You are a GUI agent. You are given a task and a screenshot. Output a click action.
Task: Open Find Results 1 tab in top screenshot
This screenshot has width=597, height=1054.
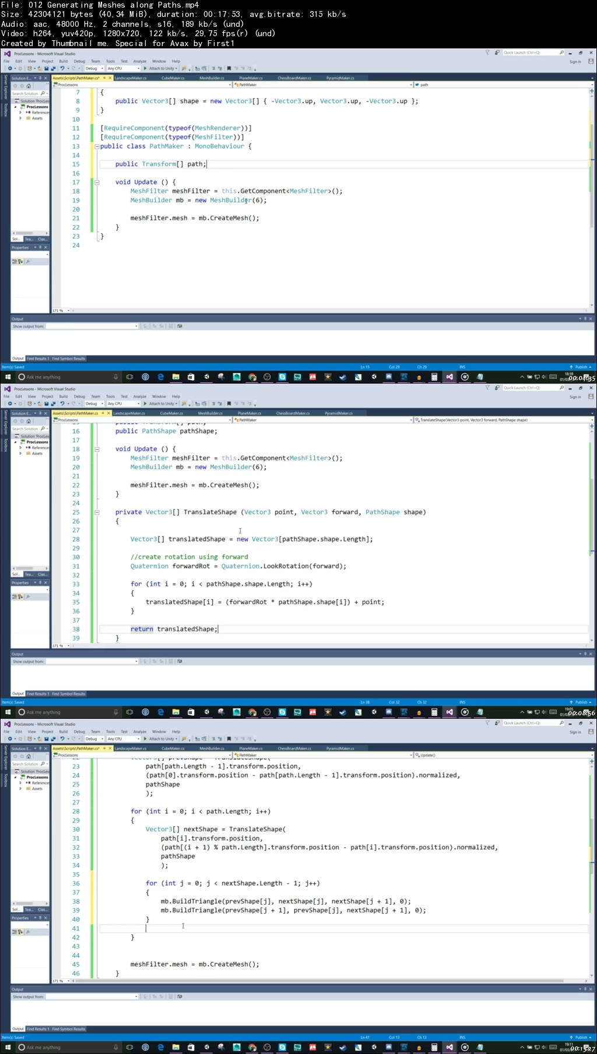(38, 359)
